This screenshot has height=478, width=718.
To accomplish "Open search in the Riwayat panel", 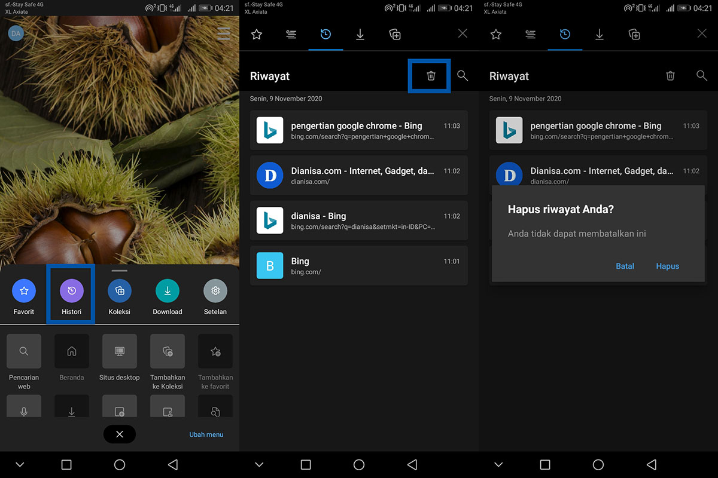I will (x=461, y=76).
